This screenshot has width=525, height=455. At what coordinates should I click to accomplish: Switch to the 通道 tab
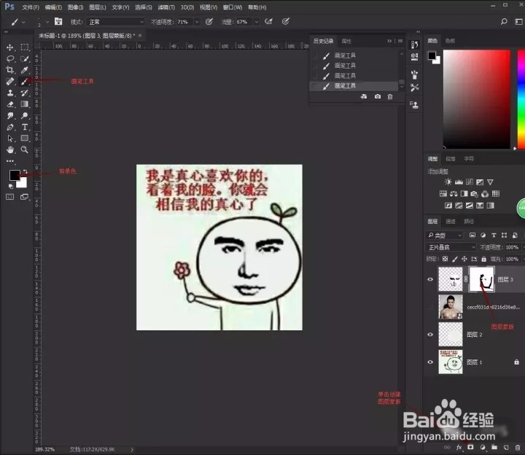click(x=451, y=222)
